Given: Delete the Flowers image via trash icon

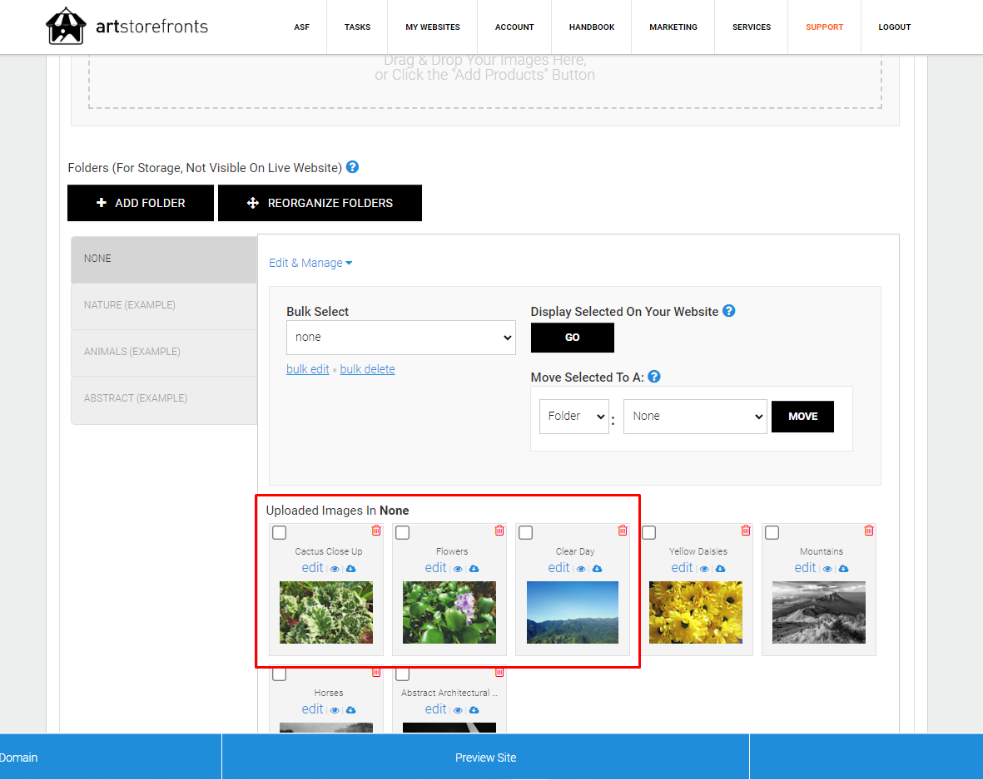Looking at the screenshot, I should point(499,530).
